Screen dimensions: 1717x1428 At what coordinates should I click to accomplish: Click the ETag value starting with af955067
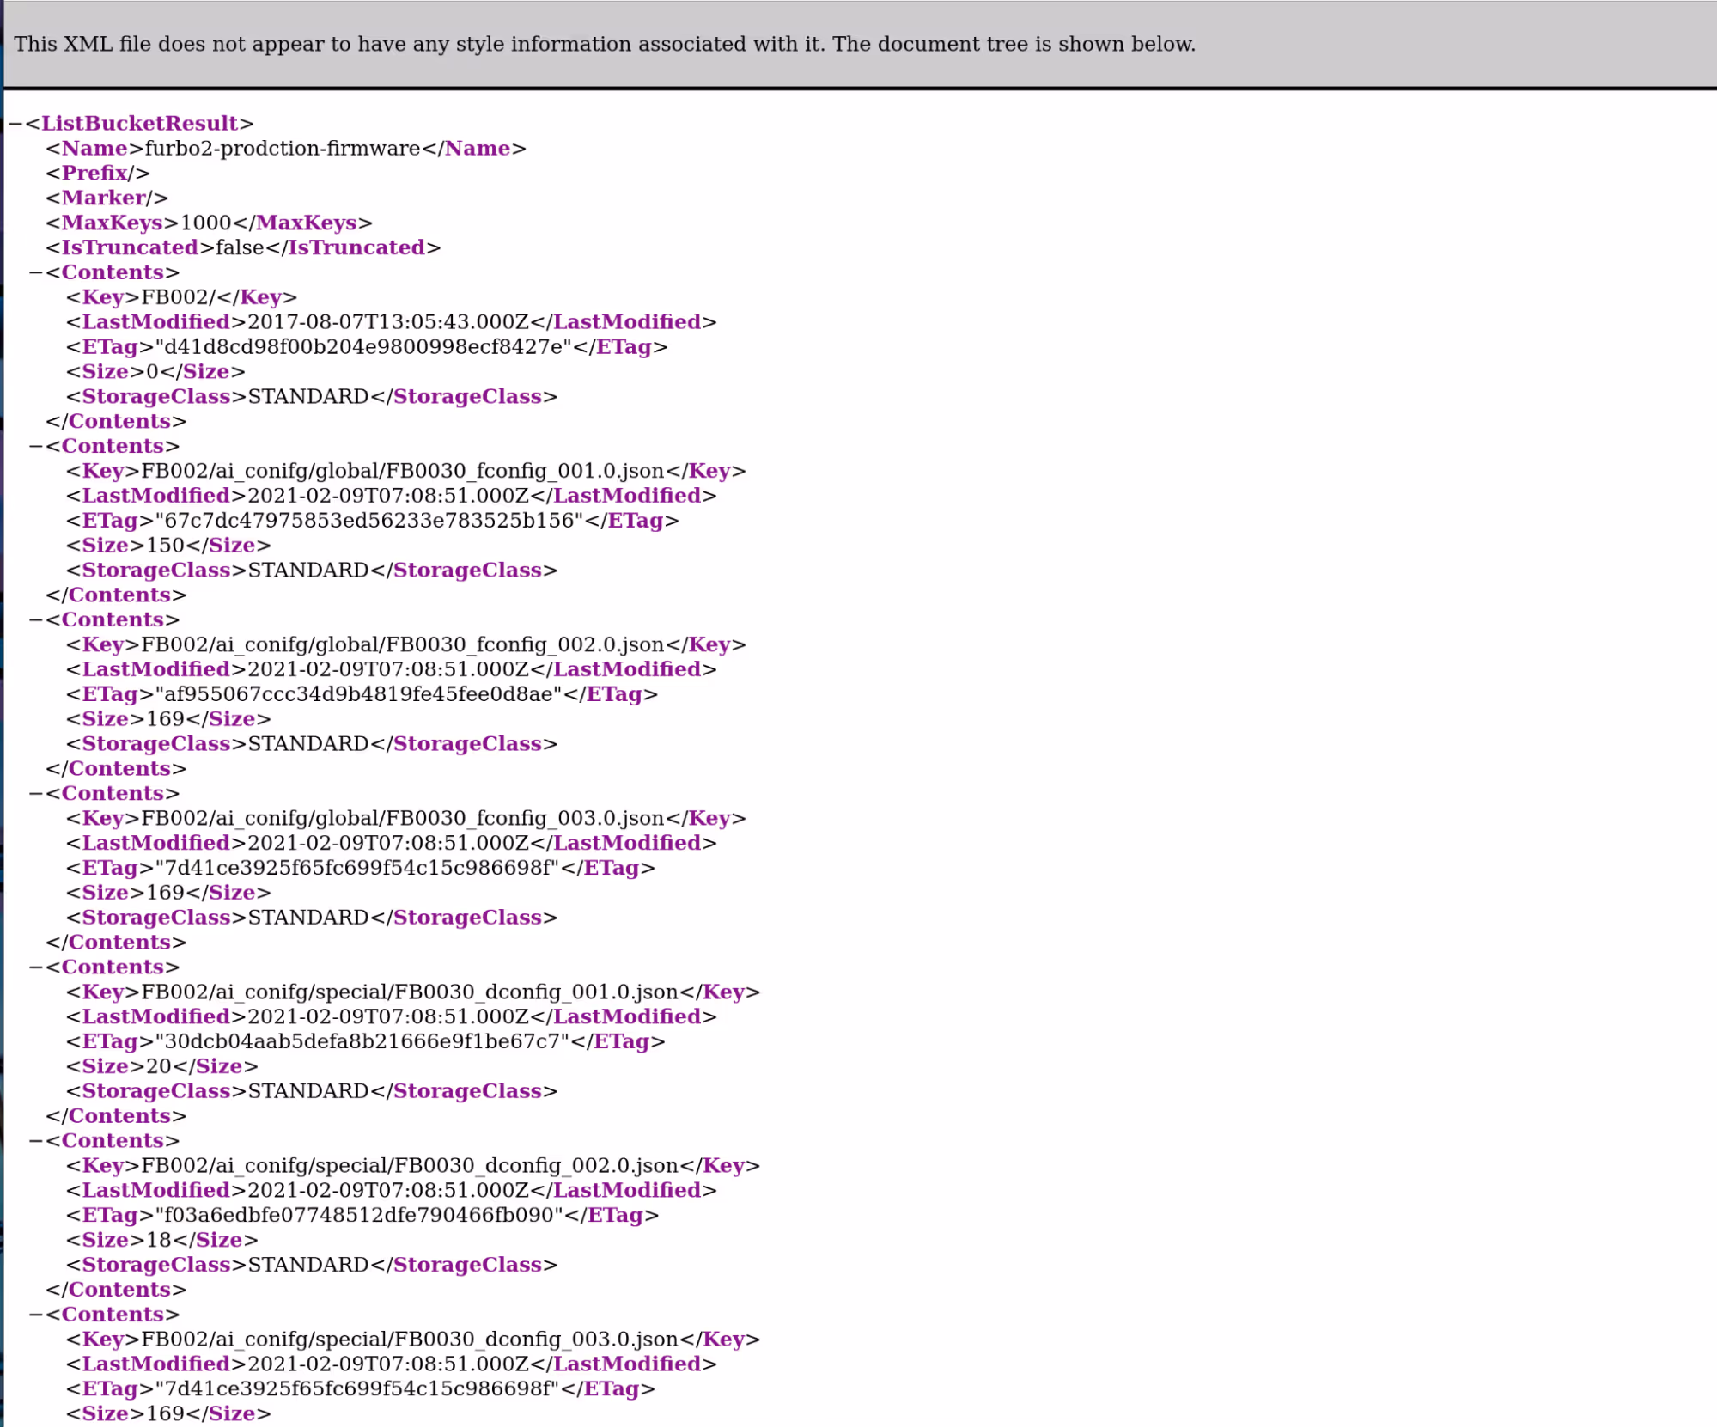pos(358,694)
